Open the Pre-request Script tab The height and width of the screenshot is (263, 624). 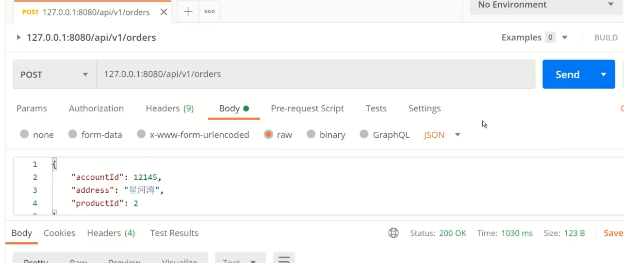click(307, 108)
